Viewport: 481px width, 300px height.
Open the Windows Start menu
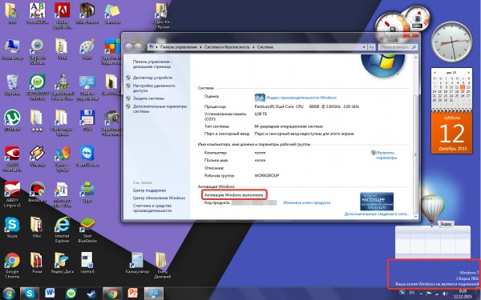click(x=9, y=294)
